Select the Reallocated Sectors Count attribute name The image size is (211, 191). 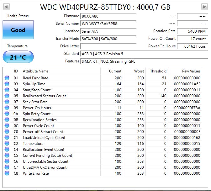[x=45, y=96]
